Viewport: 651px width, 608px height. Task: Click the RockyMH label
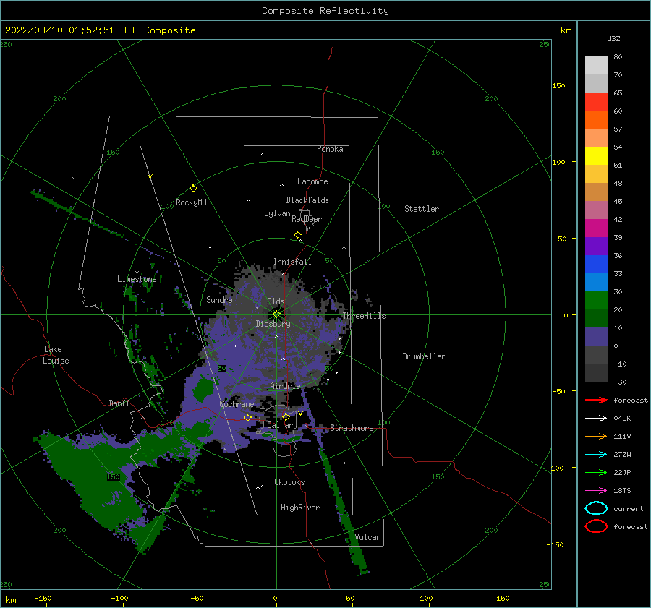click(x=191, y=202)
